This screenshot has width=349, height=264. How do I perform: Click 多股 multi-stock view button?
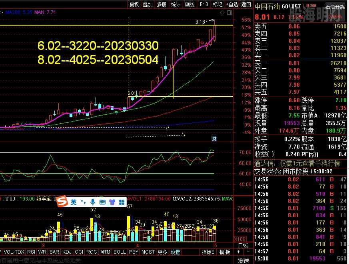162,4
